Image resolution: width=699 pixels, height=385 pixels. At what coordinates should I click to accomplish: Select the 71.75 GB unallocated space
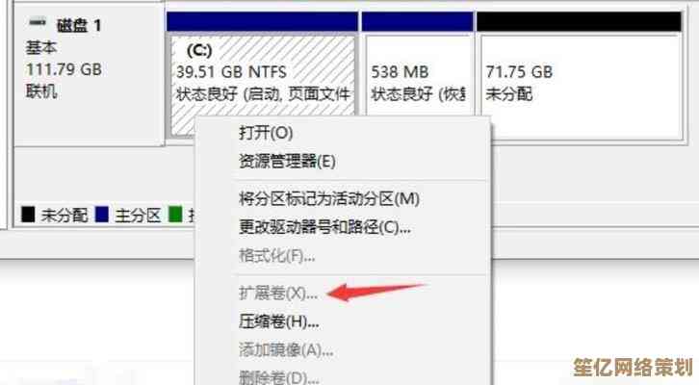coord(581,86)
